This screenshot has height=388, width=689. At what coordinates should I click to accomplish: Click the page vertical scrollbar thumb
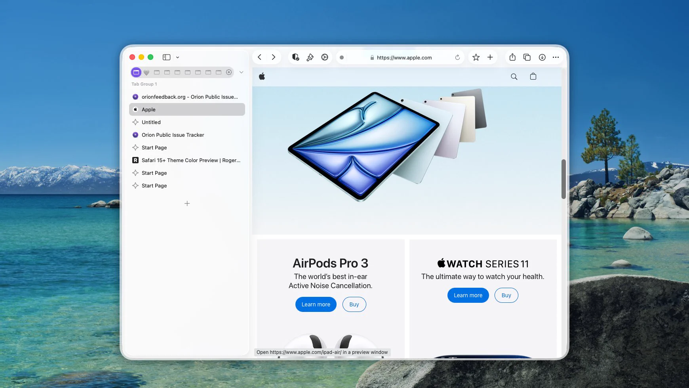pos(563,179)
